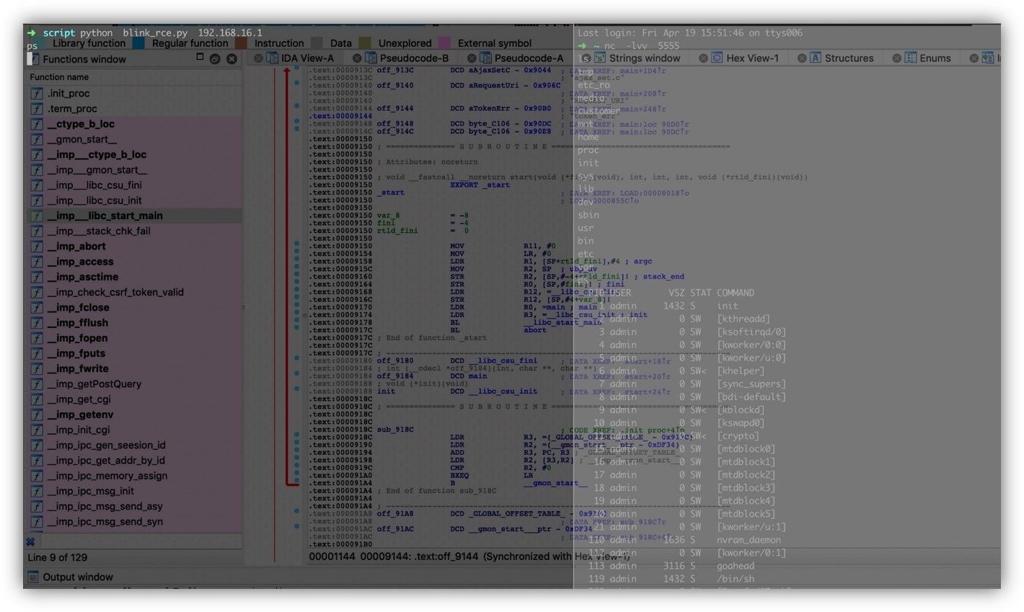Click the function icon beside __imp_access
Image resolution: width=1024 pixels, height=612 pixels.
37,262
